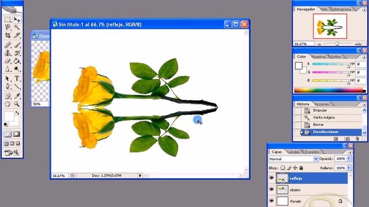
Task: Select the Move tool
Action: pos(17,20)
